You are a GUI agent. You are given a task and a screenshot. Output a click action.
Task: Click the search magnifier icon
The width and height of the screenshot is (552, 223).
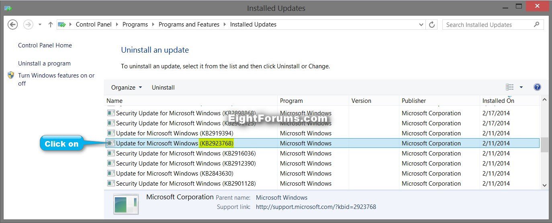click(536, 25)
